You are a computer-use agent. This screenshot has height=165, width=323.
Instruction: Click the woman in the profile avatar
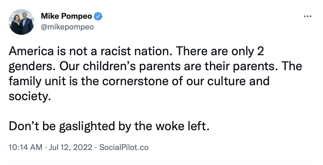[x=17, y=24]
